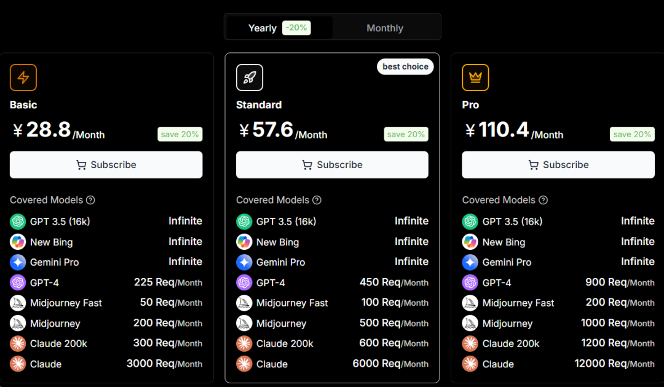Click the best choice badge

[x=405, y=66]
